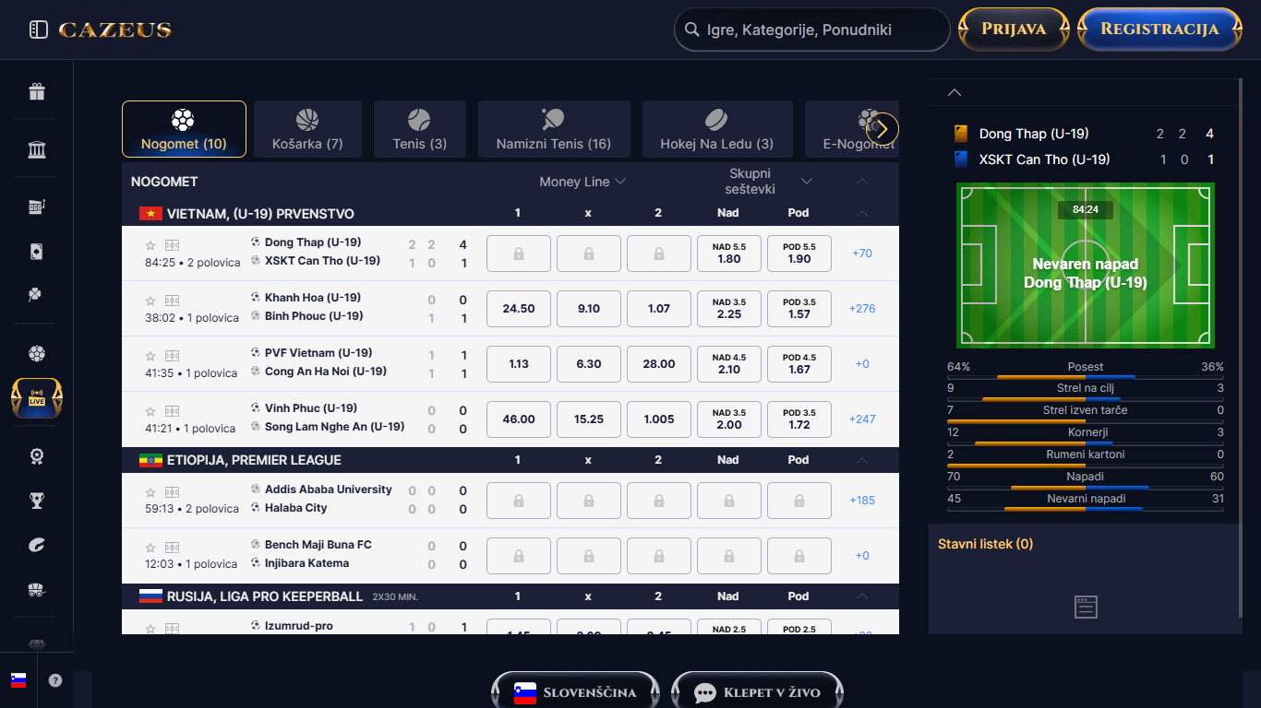This screenshot has width=1261, height=708.
Task: Collapse the Vietnam (U-19) Prvenstvo league
Action: click(x=862, y=214)
